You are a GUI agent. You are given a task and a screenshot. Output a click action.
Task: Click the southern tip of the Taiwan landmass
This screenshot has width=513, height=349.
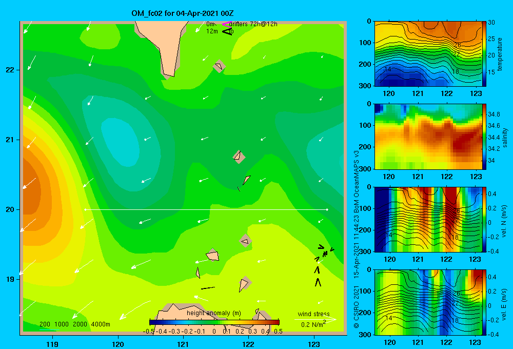pyautogui.click(x=169, y=75)
